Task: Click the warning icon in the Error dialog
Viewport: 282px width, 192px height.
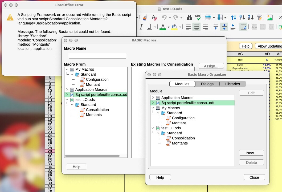Action: coord(10,17)
